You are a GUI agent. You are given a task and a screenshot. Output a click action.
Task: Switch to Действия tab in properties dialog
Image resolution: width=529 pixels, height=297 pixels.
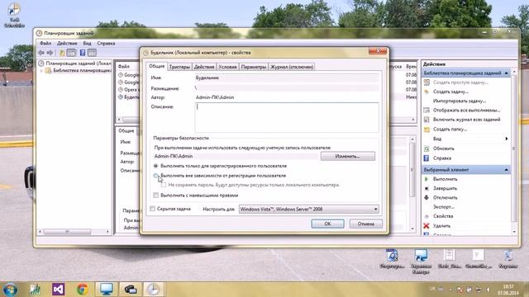pyautogui.click(x=204, y=67)
